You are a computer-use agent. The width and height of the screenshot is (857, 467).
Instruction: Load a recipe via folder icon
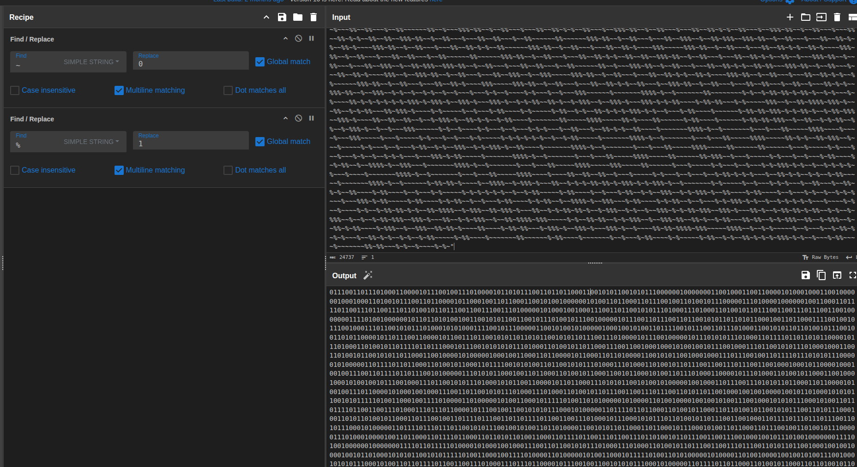click(x=298, y=17)
